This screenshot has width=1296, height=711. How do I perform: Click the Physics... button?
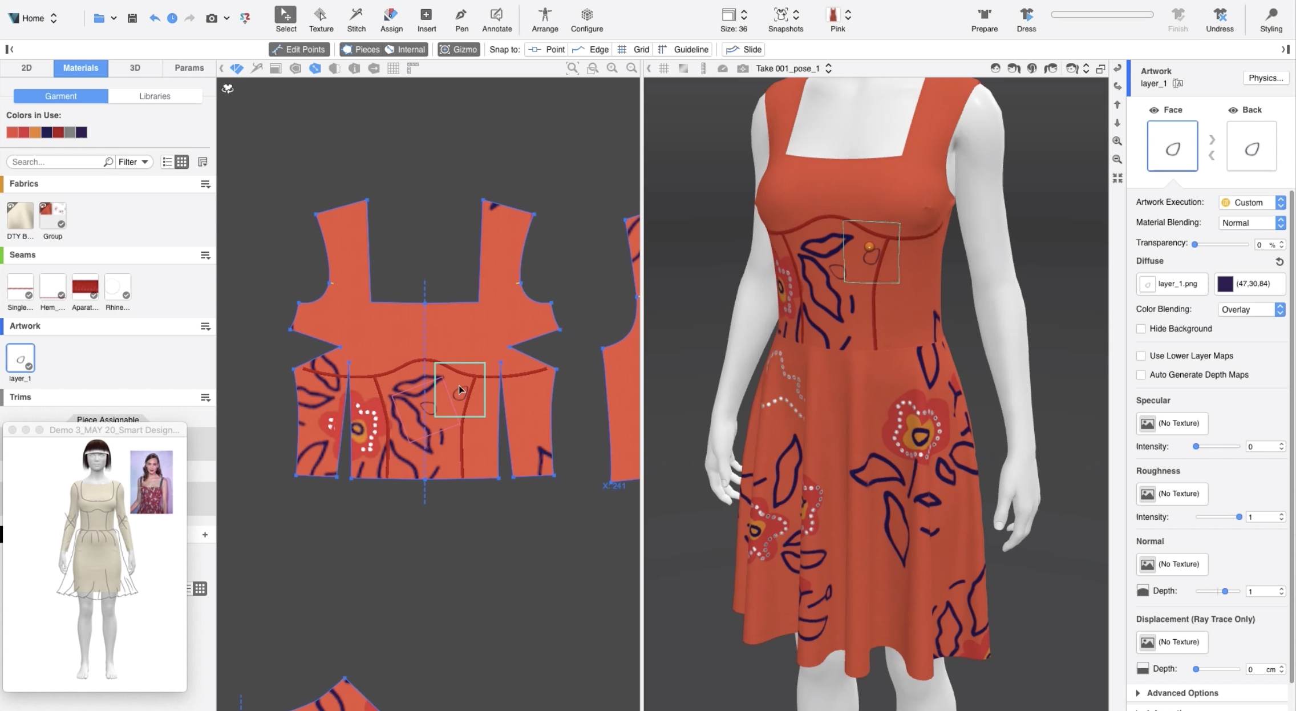point(1265,78)
